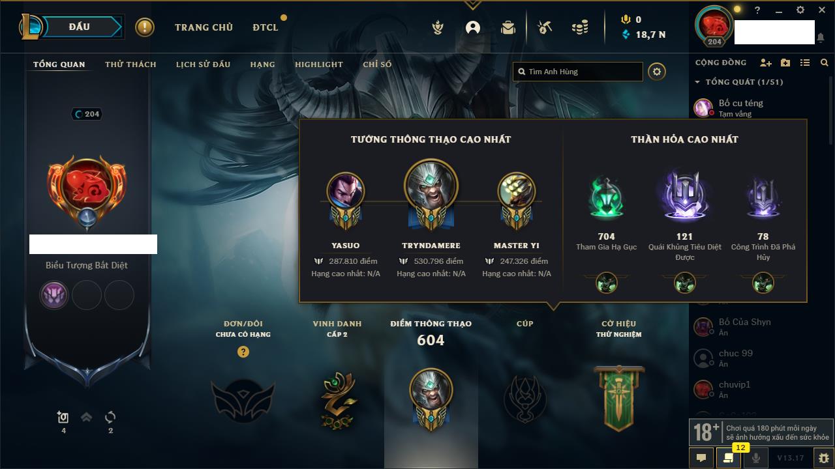Open settings gear beside champion search
The image size is (835, 469).
(x=657, y=72)
